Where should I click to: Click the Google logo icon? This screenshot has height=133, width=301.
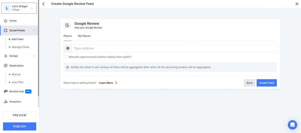point(67,25)
